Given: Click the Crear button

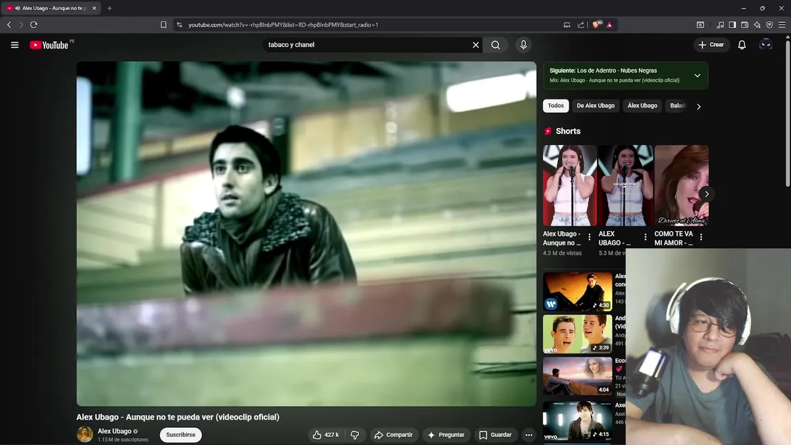Looking at the screenshot, I should point(711,44).
